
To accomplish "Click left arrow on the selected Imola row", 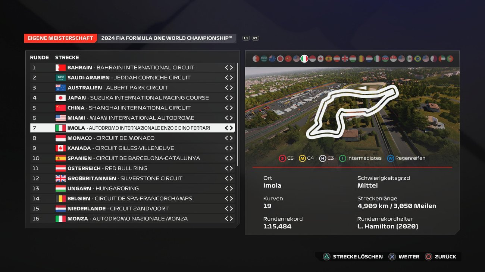I will [226, 128].
